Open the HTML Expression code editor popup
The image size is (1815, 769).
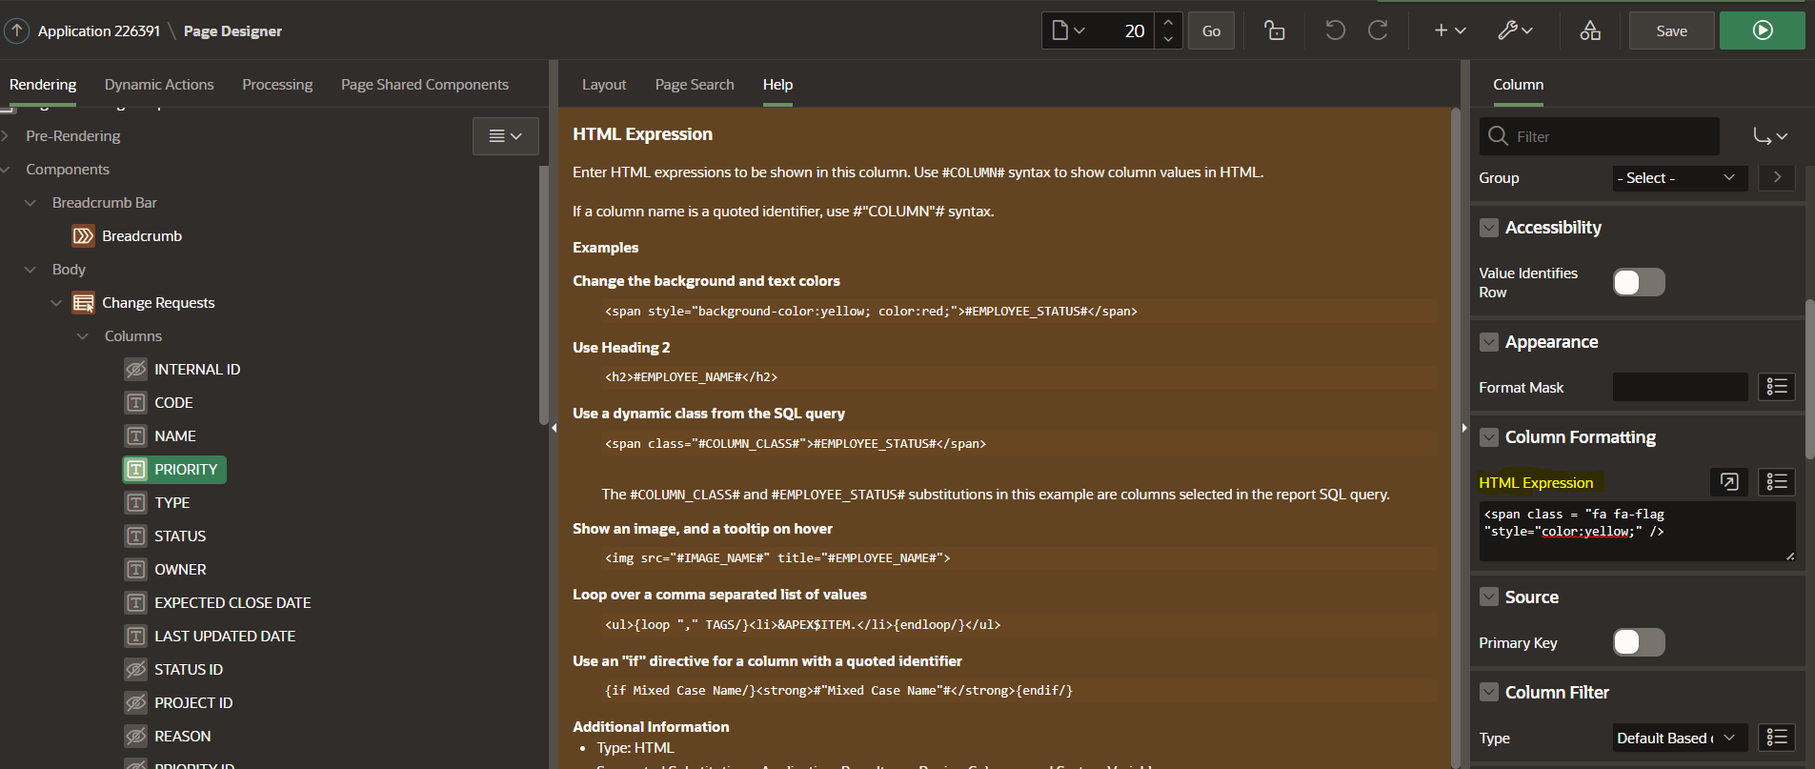[1729, 482]
